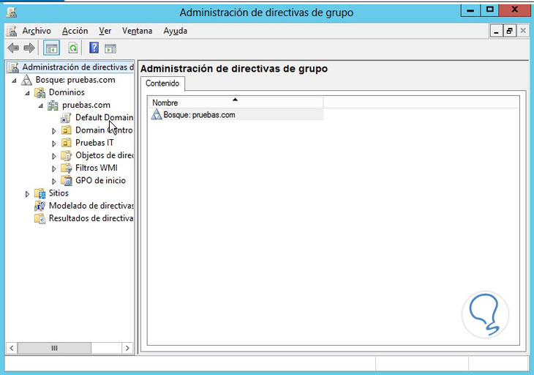Click the root Administración de directivas tree icon
The image size is (534, 375).
coord(13,67)
